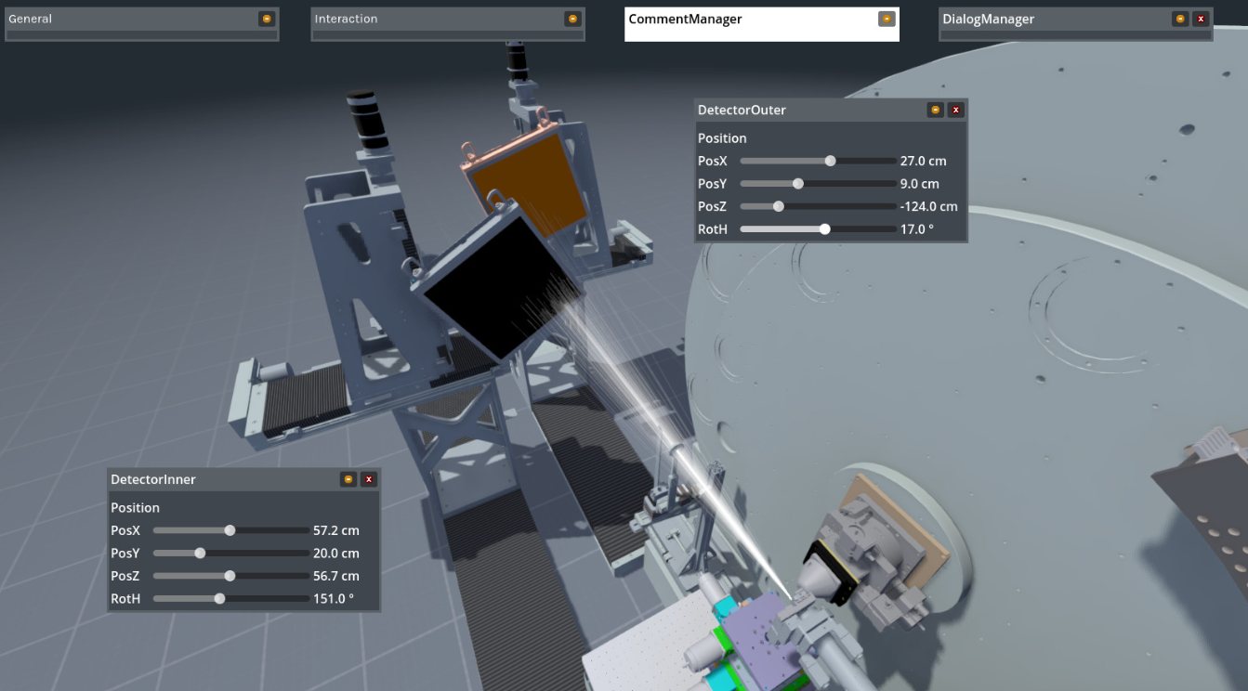Screen dimensions: 1248x691
Task: Click the RotH slider handle in DetectorOuter
Action: tap(824, 229)
